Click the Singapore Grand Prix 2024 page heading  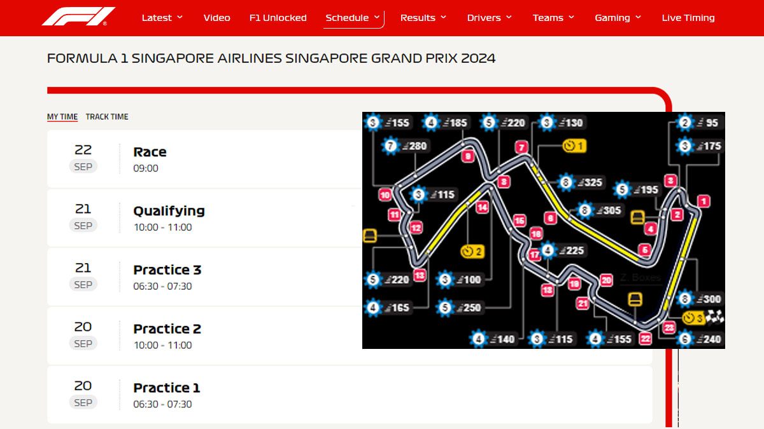(x=271, y=58)
